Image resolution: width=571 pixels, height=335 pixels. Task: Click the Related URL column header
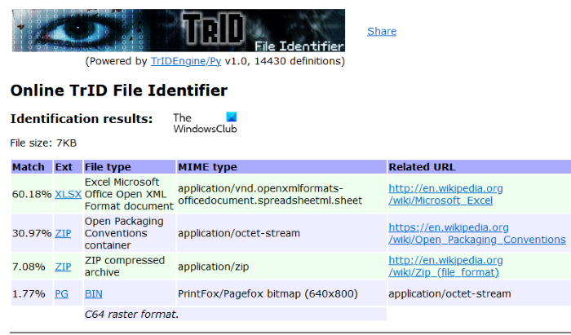click(x=422, y=167)
